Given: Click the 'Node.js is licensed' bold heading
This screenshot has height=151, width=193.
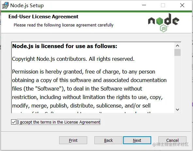Looking at the screenshot, I should [65, 46].
